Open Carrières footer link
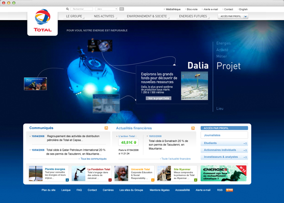 pos(108,190)
